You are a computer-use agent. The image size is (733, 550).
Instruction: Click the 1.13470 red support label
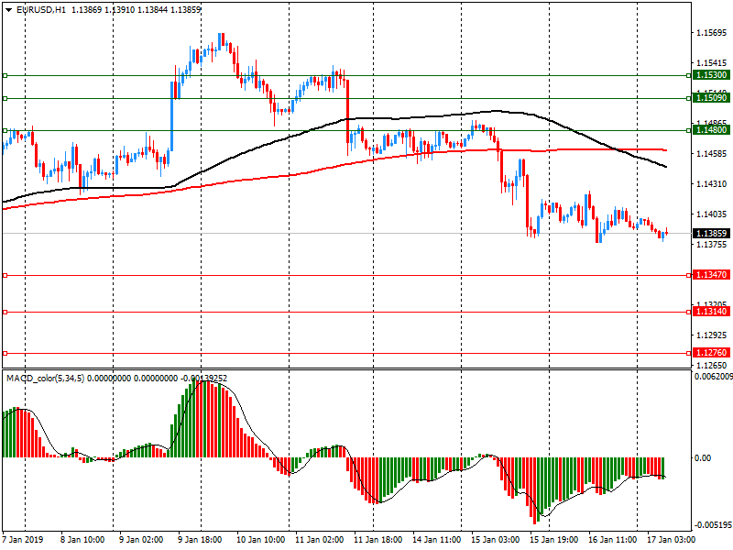711,275
